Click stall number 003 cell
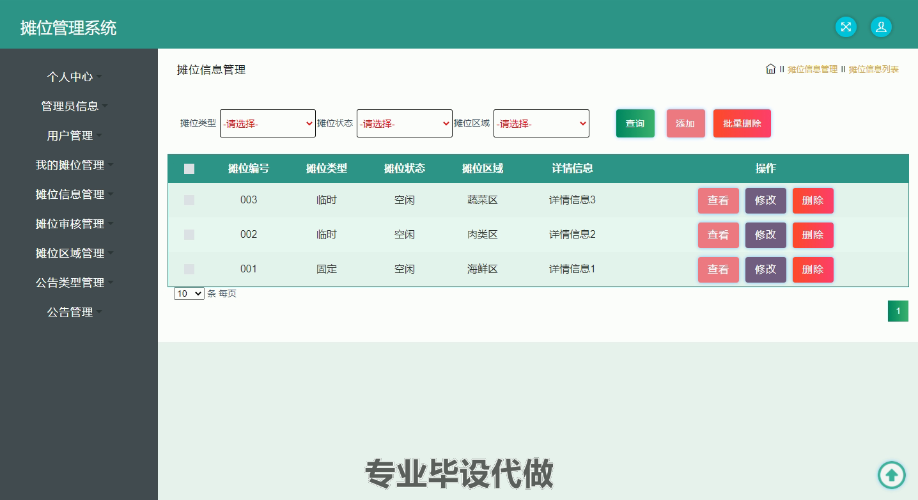The width and height of the screenshot is (918, 500). [x=249, y=200]
